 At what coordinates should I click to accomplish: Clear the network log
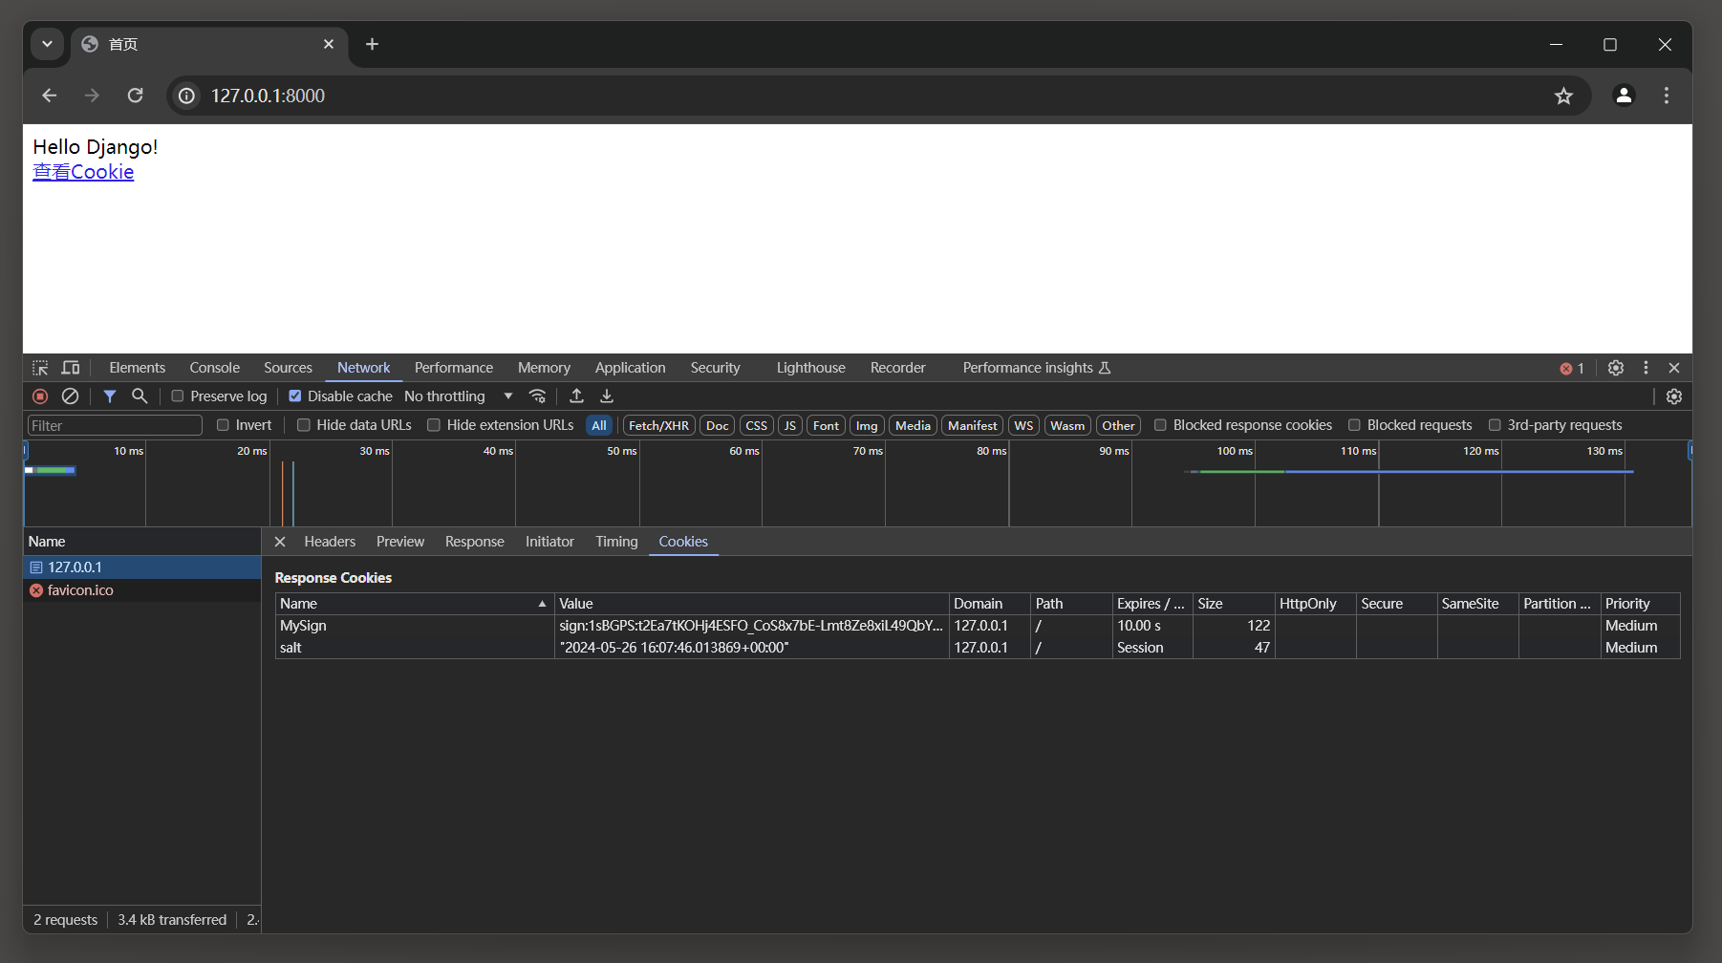pos(70,396)
